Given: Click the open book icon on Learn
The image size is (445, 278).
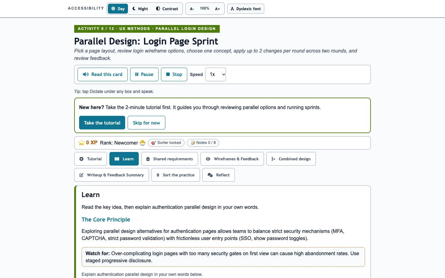Looking at the screenshot, I should click(117, 159).
